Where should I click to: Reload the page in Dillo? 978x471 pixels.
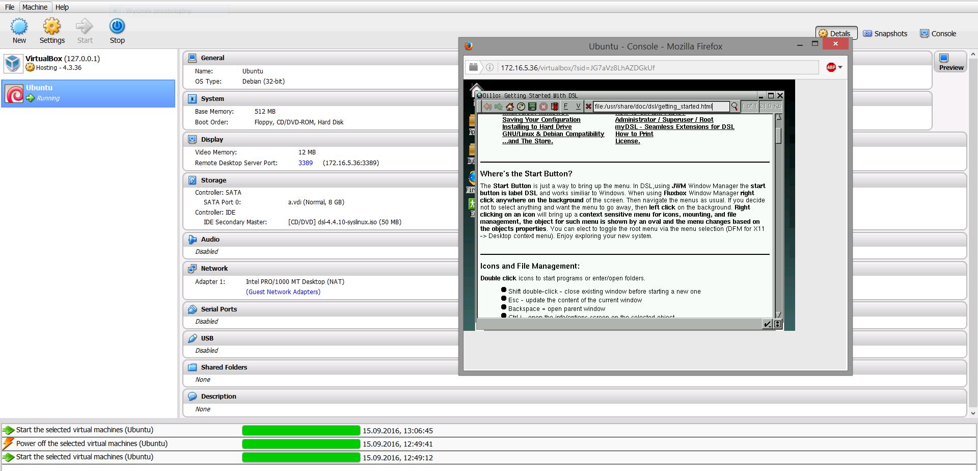pos(521,107)
